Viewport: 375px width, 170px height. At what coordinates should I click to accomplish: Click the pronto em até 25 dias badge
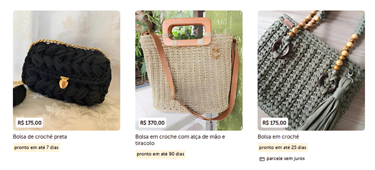coord(283,147)
